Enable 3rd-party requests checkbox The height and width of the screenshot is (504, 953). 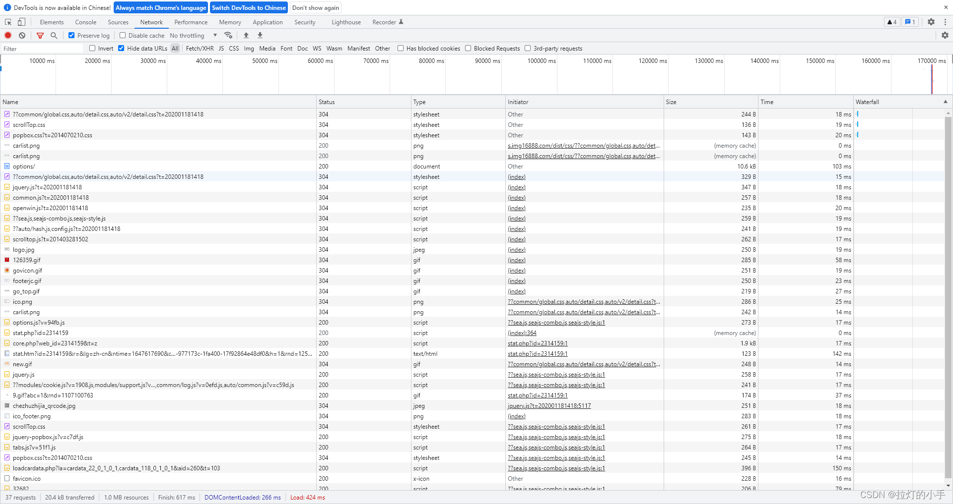528,48
